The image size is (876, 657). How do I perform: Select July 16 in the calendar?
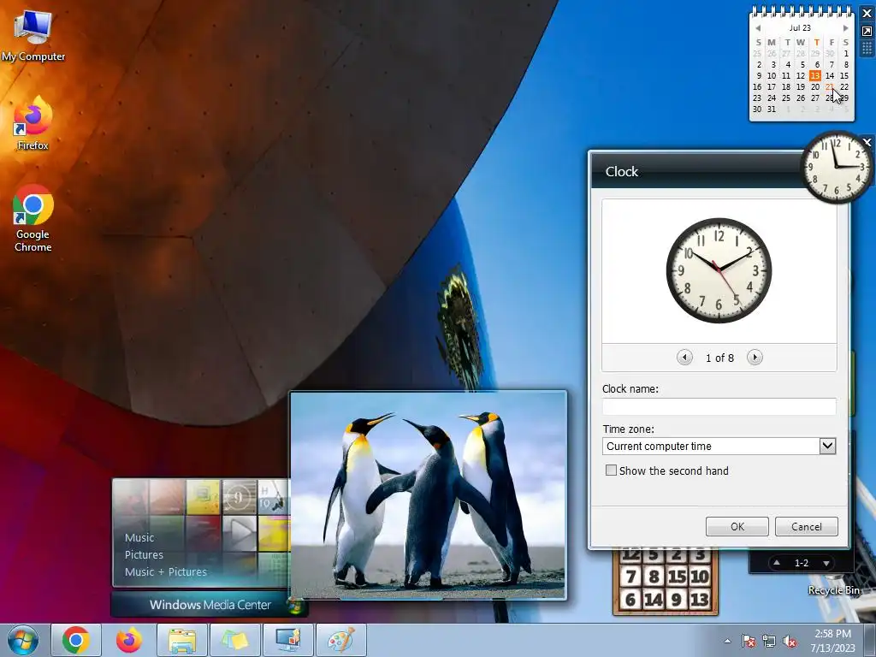point(757,86)
